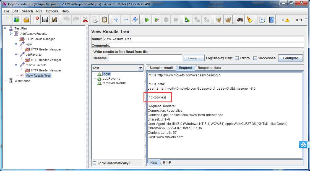The height and width of the screenshot is (171, 310).
Task: Click the Undo arrow icon
Action: (67, 20)
